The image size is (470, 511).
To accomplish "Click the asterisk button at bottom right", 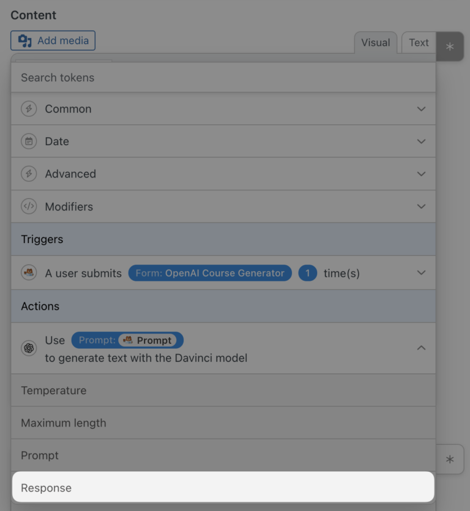I will click(x=450, y=459).
